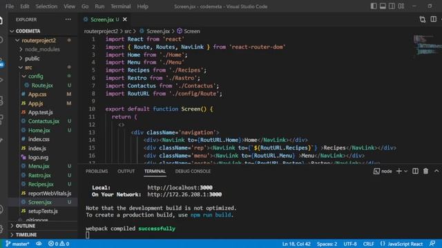Image resolution: width=442 pixels, height=248 pixels.
Task: Expand the node_modules folder
Action: 42,49
